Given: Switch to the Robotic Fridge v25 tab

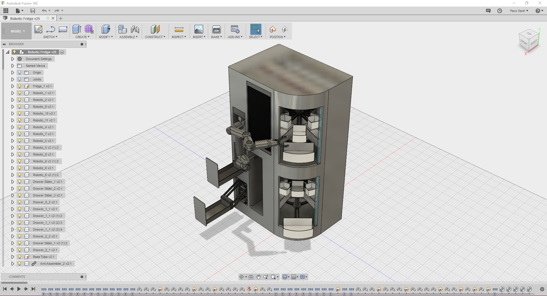Looking at the screenshot, I should pos(25,18).
